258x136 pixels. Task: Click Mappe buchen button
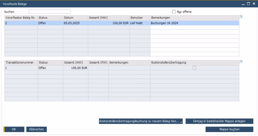(229, 129)
